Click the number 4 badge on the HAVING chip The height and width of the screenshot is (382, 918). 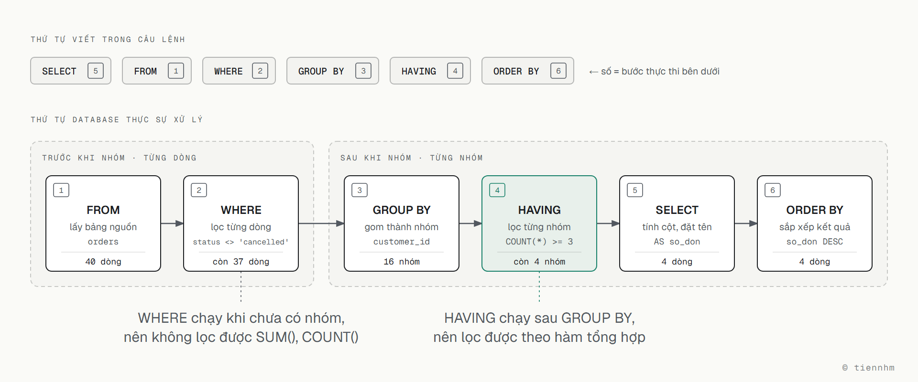point(455,71)
